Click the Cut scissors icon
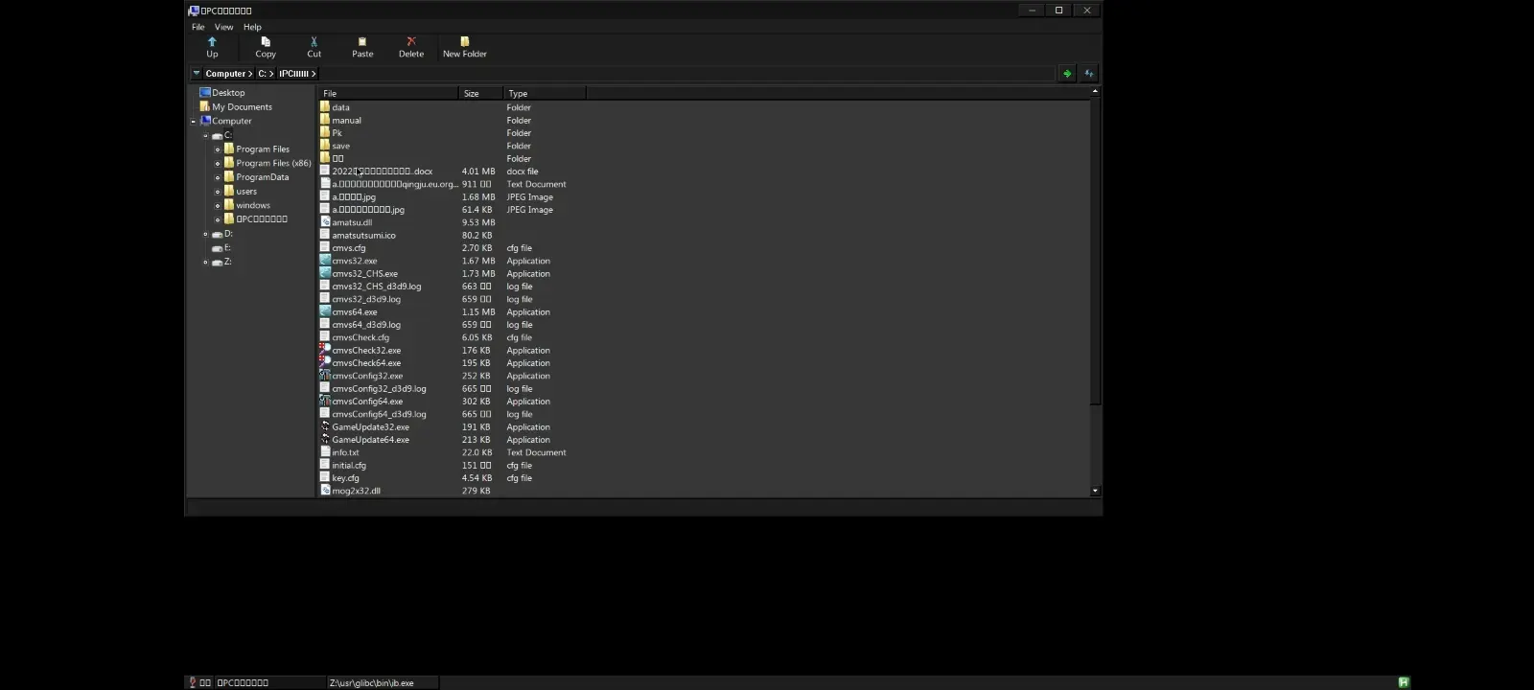Viewport: 1534px width, 690px height. pyautogui.click(x=314, y=41)
